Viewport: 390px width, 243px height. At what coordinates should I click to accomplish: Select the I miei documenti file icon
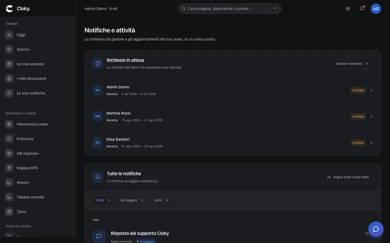click(9, 79)
